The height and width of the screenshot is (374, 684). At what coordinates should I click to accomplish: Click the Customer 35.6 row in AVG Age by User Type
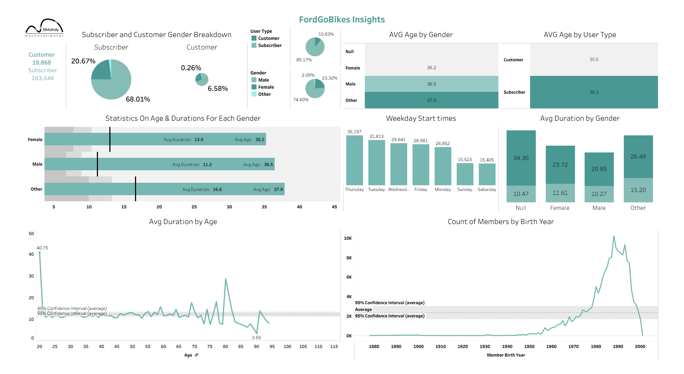pos(580,59)
